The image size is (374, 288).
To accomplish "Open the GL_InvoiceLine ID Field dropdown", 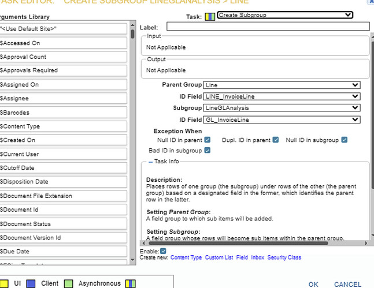I will pos(282,119).
